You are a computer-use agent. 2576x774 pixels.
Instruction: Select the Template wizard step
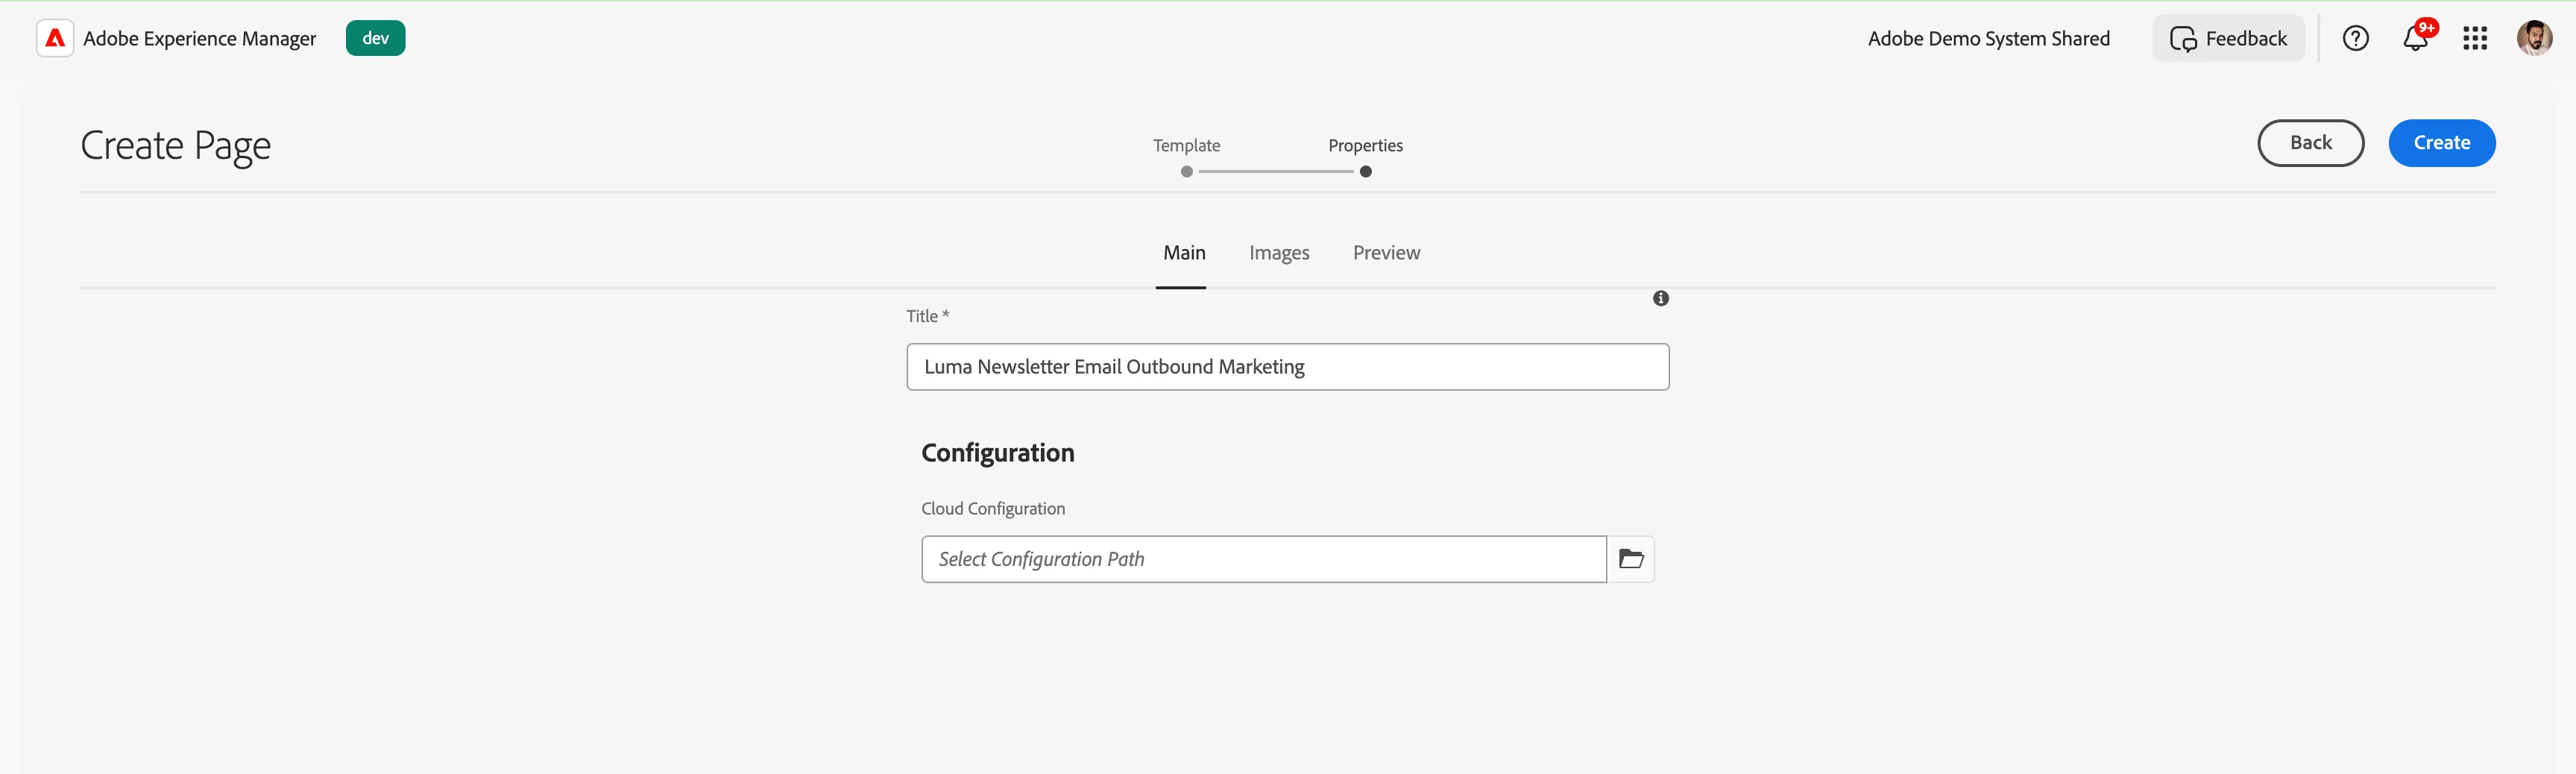coord(1187,157)
